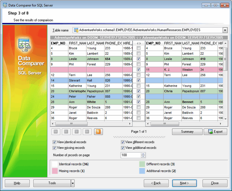The width and height of the screenshot is (232, 191).
Task: Export the comparison results
Action: (x=215, y=131)
